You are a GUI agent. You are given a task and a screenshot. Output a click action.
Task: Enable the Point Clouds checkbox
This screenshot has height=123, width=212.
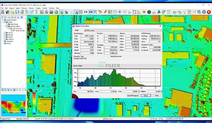click(x=7, y=24)
